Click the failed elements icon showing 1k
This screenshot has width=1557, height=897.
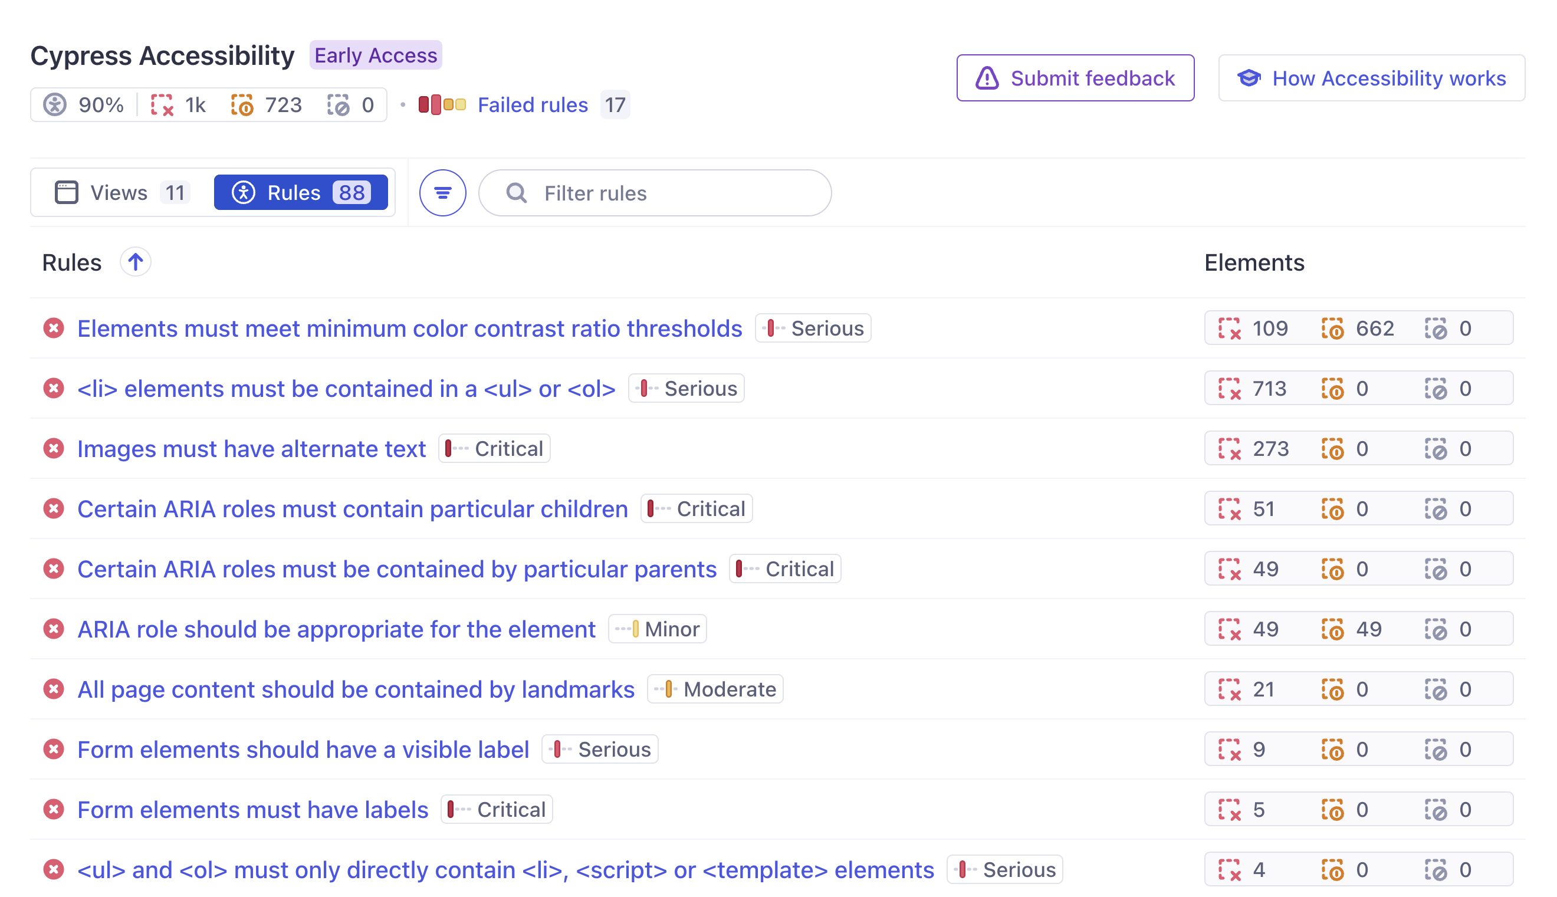[x=162, y=105]
